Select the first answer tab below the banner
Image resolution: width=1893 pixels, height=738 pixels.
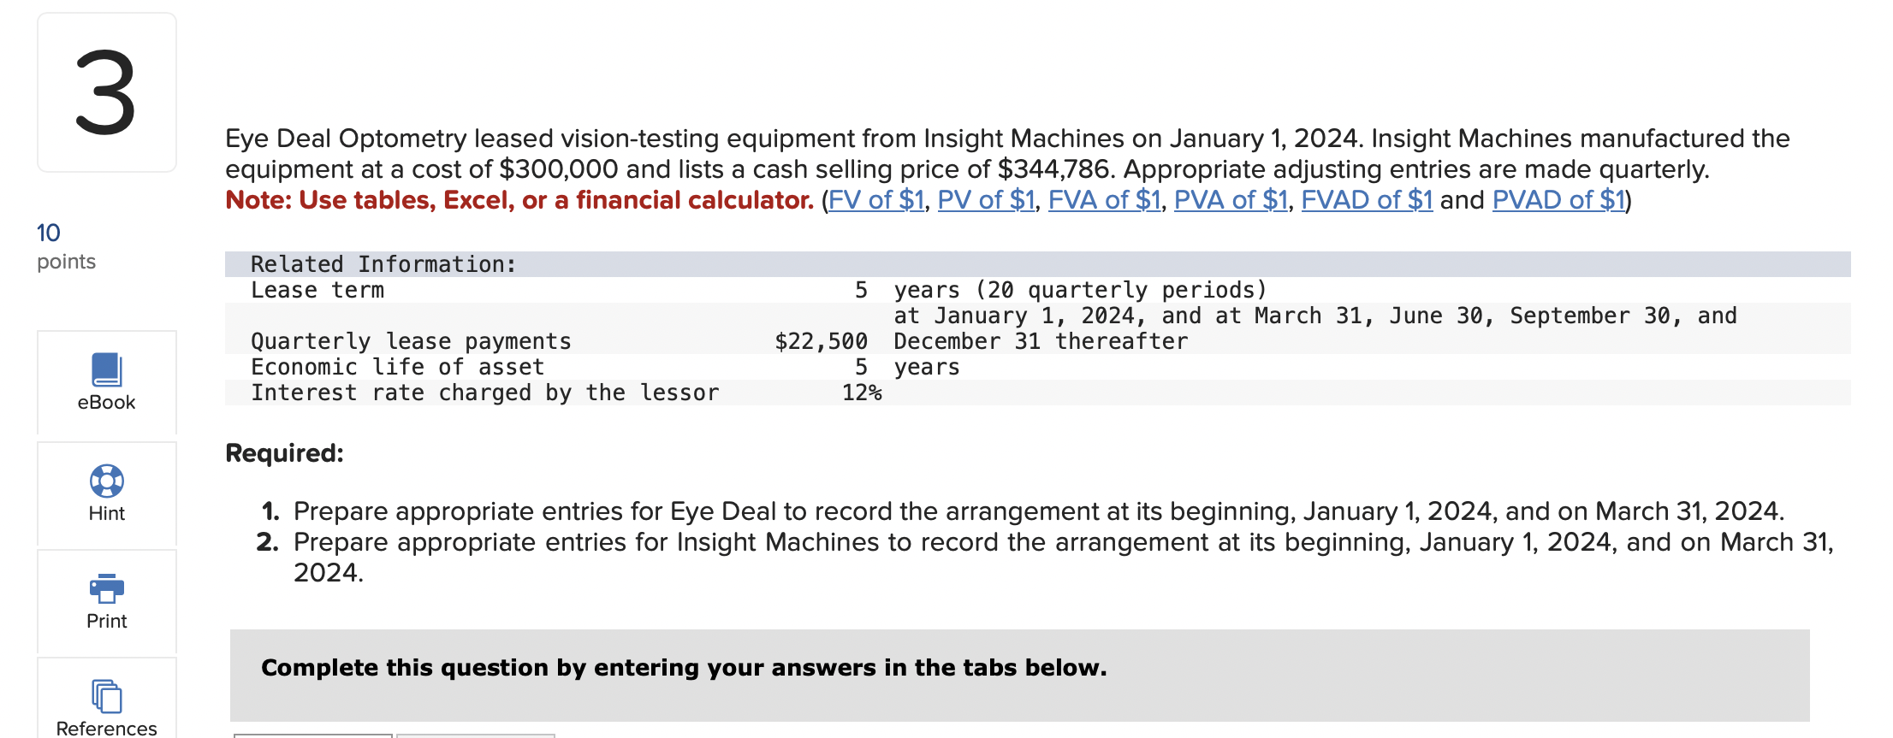pos(312,734)
